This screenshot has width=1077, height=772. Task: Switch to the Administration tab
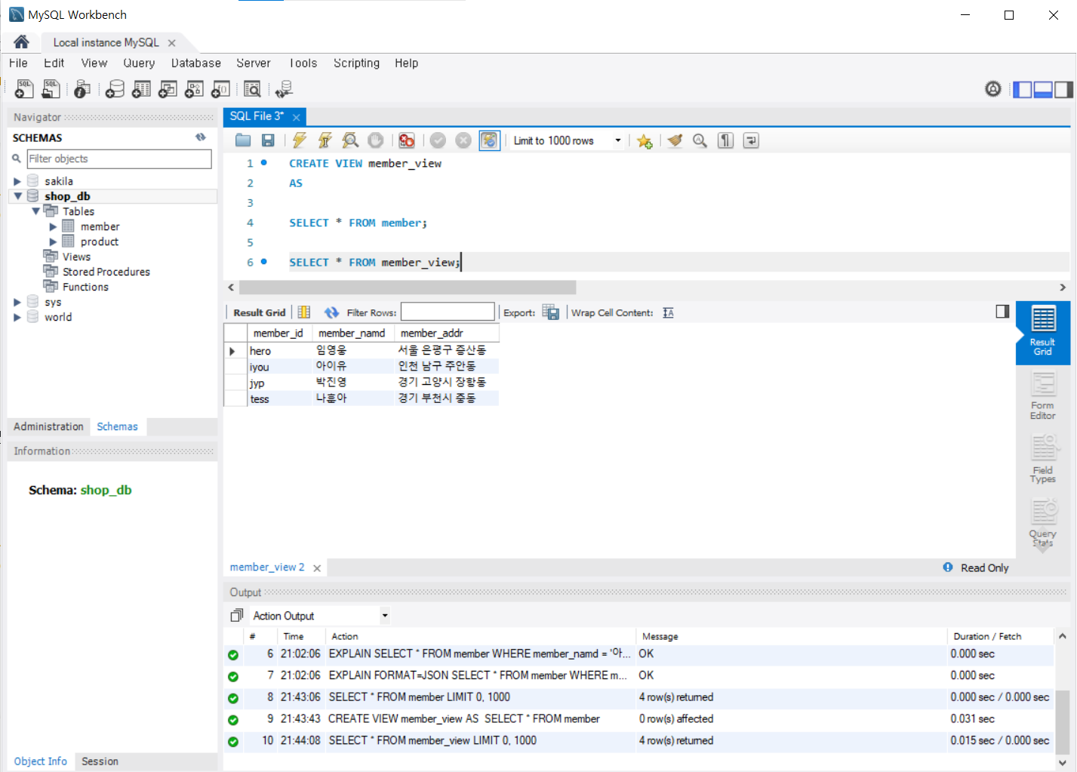tap(48, 426)
